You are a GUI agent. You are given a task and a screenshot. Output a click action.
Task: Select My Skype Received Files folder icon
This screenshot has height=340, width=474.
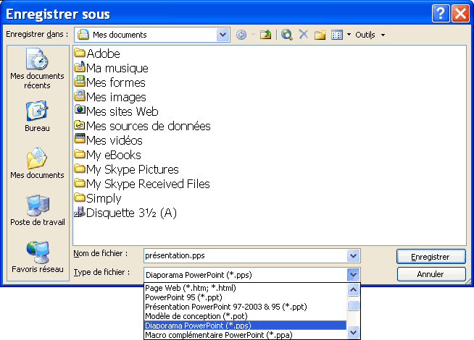pyautogui.click(x=80, y=183)
